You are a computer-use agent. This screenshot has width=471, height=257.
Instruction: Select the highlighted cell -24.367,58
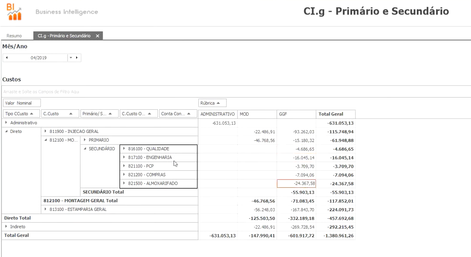[x=297, y=183]
